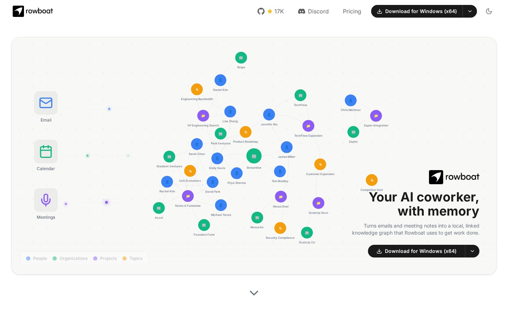Select the Zapier organization node

tap(353, 132)
